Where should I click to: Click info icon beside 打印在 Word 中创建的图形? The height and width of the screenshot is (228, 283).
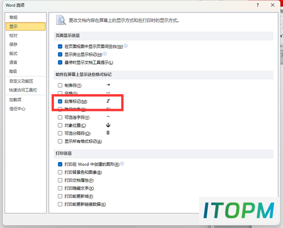click(x=122, y=163)
